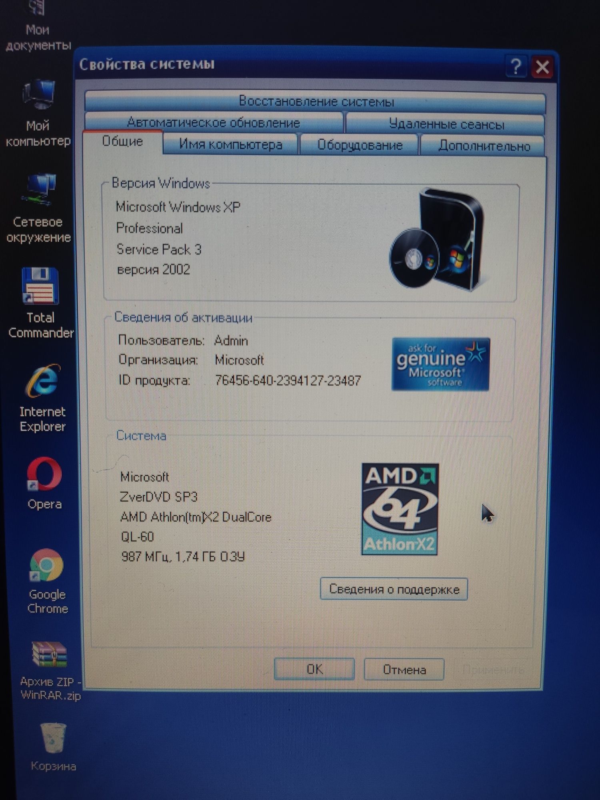This screenshot has width=600, height=800.
Task: Click the AMD 64 Athlon X2 logo
Action: [x=400, y=509]
